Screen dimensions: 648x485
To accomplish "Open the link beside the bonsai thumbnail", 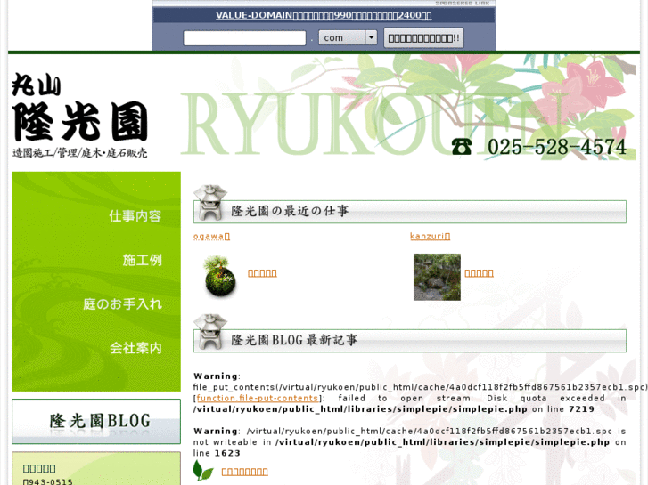I will point(262,273).
